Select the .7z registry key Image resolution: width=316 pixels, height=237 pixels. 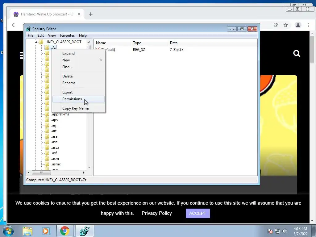[x=53, y=48]
